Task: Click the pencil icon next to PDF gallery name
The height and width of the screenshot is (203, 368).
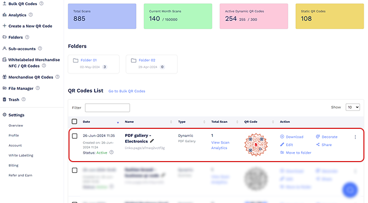Action: pyautogui.click(x=152, y=141)
